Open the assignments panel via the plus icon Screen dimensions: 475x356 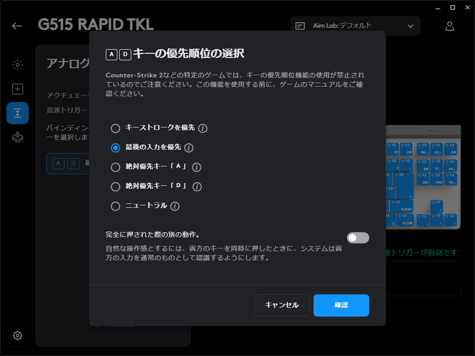click(17, 89)
